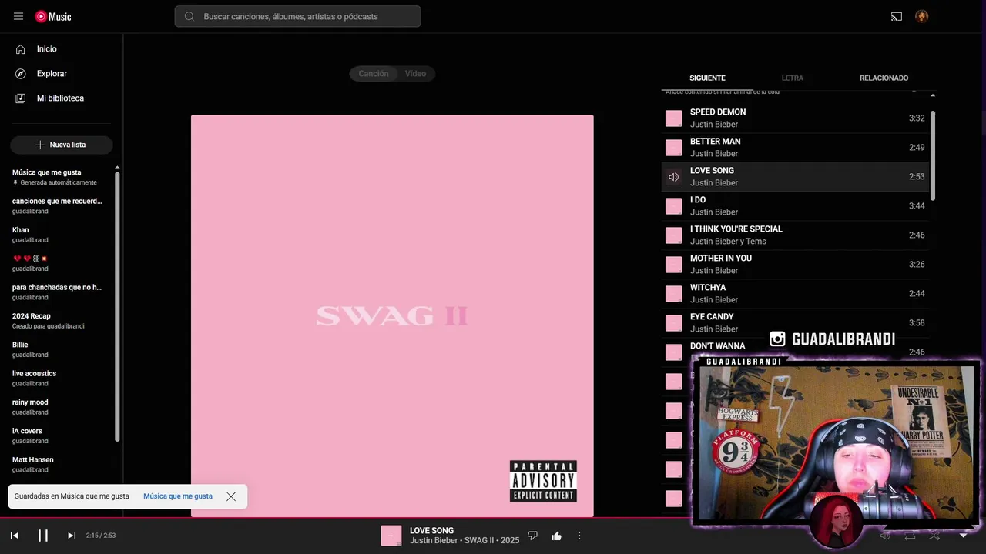Pause the current song
Screen dimensions: 986x554
(x=43, y=536)
